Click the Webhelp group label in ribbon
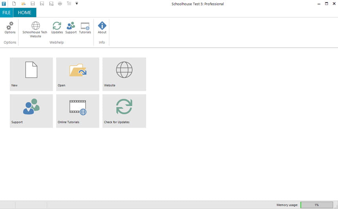The width and height of the screenshot is (338, 209). (x=57, y=42)
